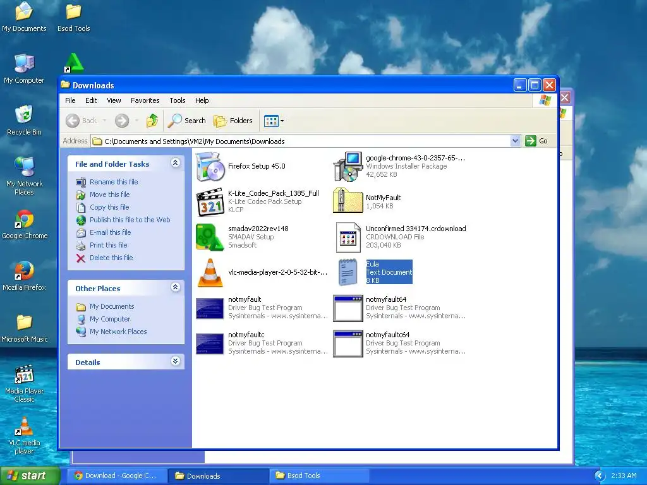Select the smadav2022rev148 setup icon
The image size is (647, 485).
click(x=210, y=237)
